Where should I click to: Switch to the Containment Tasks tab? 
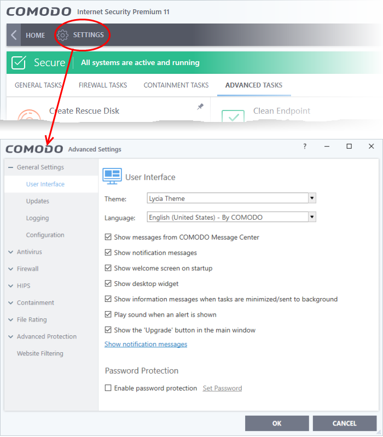[x=176, y=85]
